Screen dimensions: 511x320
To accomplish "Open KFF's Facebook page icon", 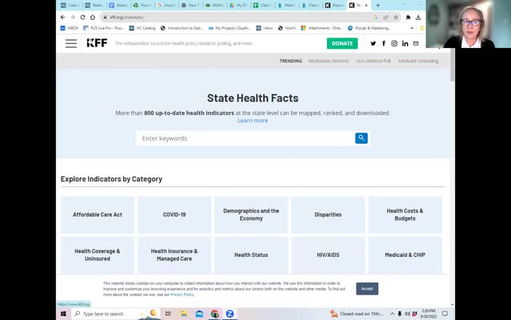I will tap(384, 44).
